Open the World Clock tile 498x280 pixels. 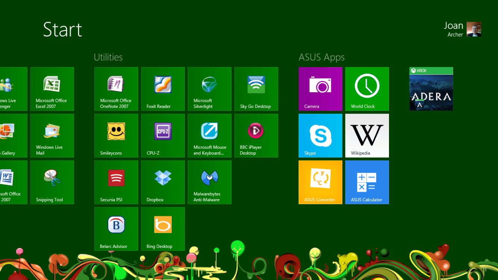point(367,89)
